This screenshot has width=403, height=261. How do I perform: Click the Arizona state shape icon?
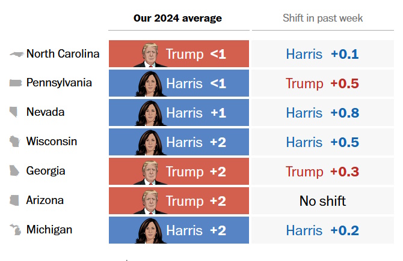16,200
